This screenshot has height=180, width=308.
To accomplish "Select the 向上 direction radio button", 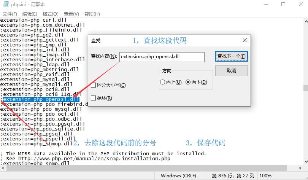I will 163,82.
